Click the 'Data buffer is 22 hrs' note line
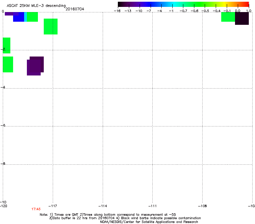The height and width of the screenshot is (224, 255). click(125, 218)
